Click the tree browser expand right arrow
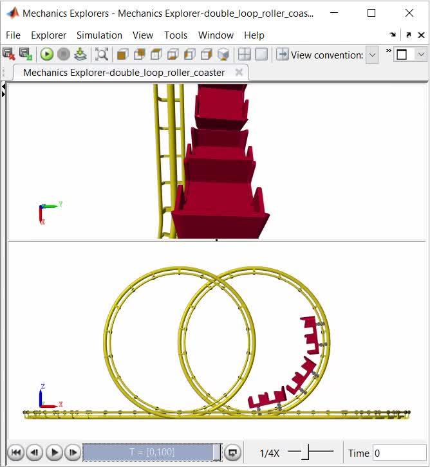The width and height of the screenshot is (430, 467). tap(3, 95)
